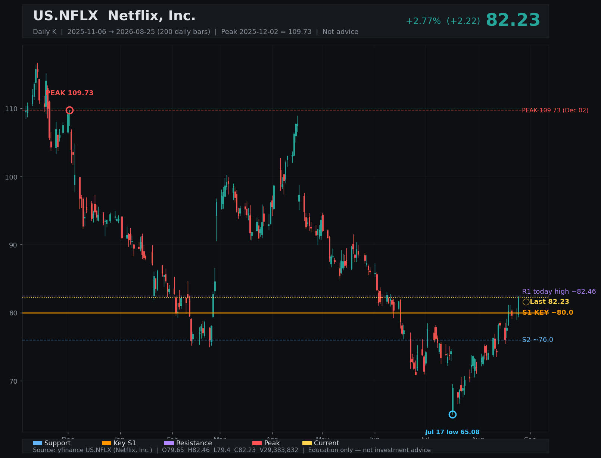The height and width of the screenshot is (458, 601).
Task: Click the 'S1 KEY ~80.0' label
Action: pos(548,312)
